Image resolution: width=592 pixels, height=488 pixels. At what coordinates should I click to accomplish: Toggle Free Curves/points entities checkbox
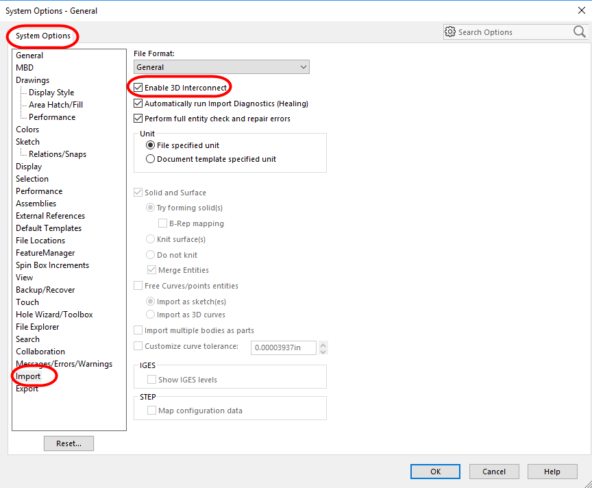[x=138, y=286]
